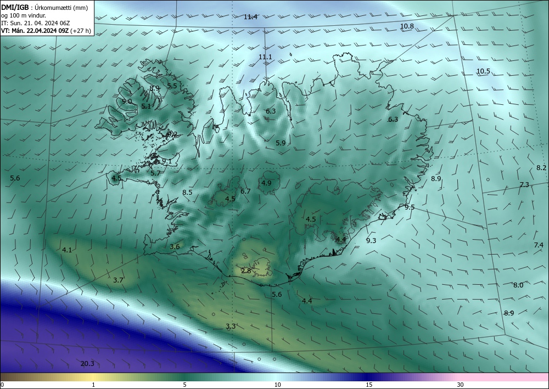This screenshot has width=549, height=389.
Task: Select the 'VT: Mán. 22.04.2024 09Z' valid time
Action: coord(35,31)
